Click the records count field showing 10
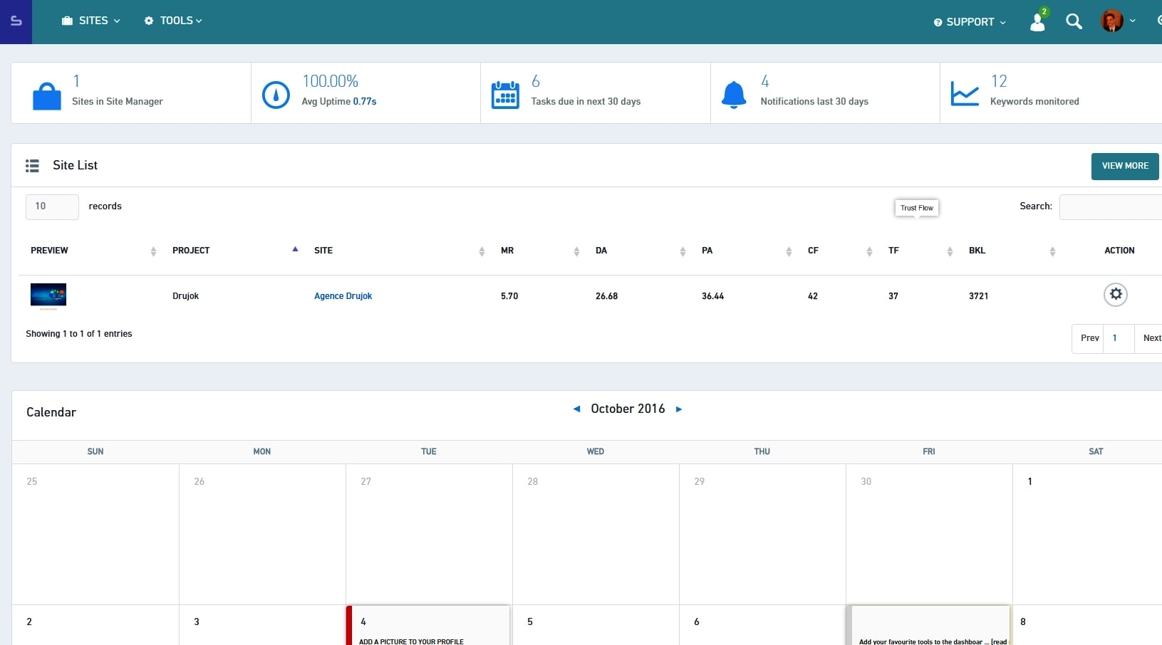The width and height of the screenshot is (1162, 645). coord(52,206)
